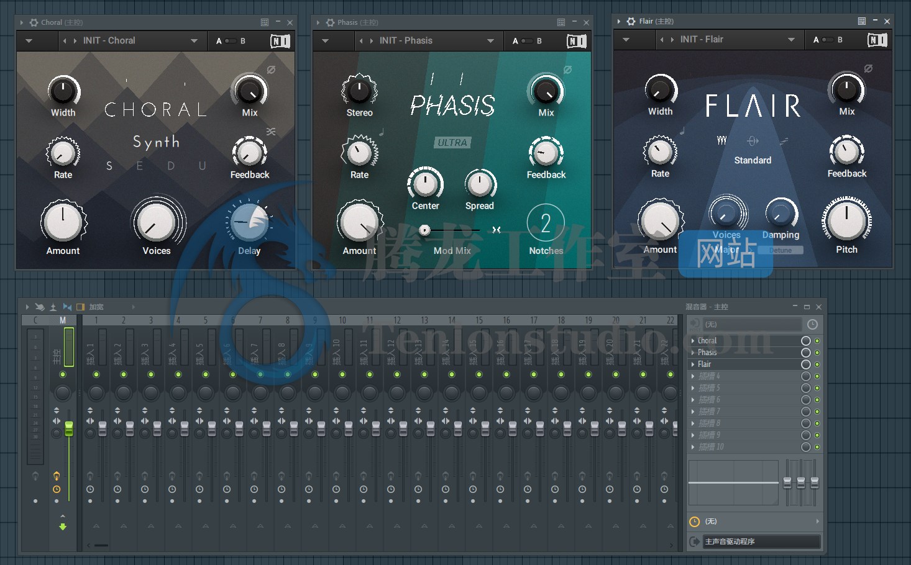Click the output routing icon in mixer
Image resolution: width=911 pixels, height=565 pixels.
point(695,542)
